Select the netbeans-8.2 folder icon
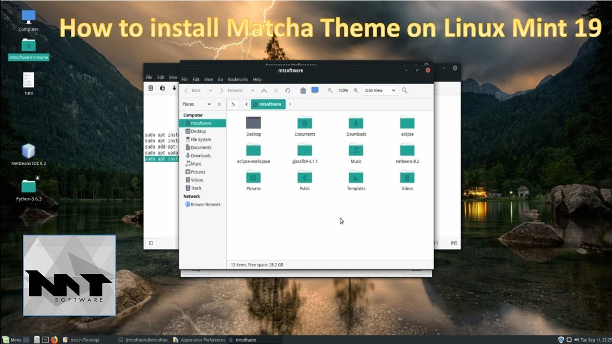Image resolution: width=612 pixels, height=344 pixels. pos(407,150)
